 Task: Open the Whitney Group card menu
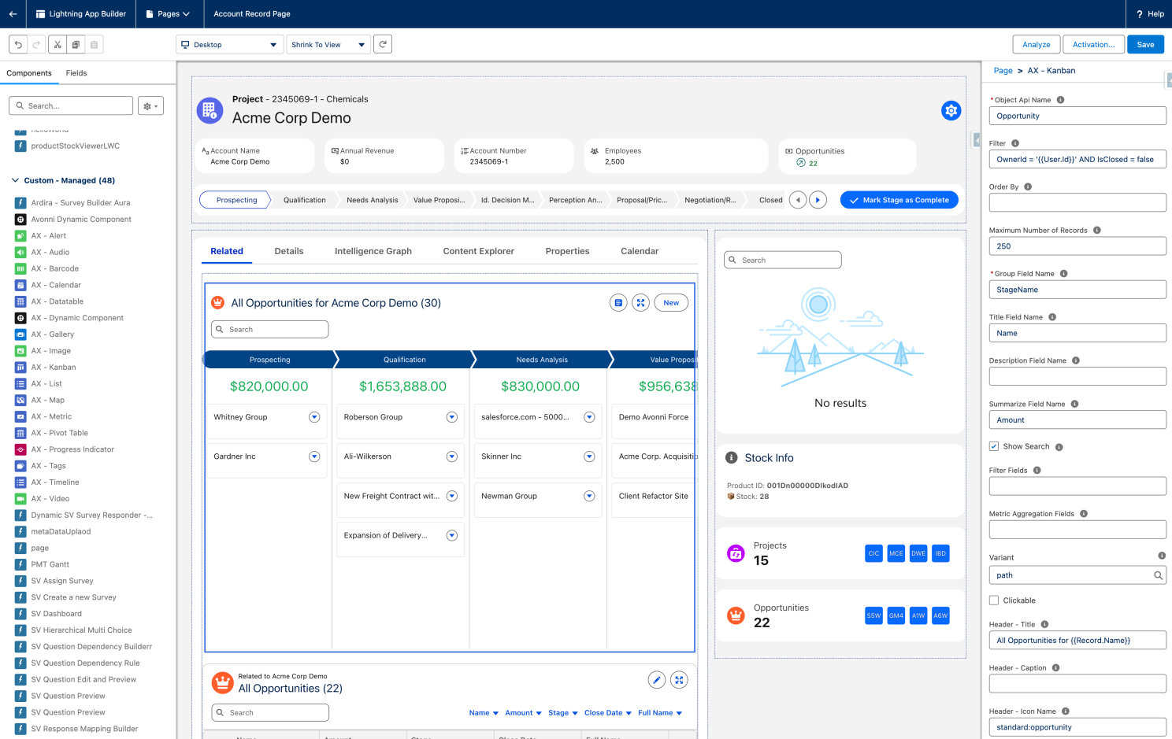(314, 417)
